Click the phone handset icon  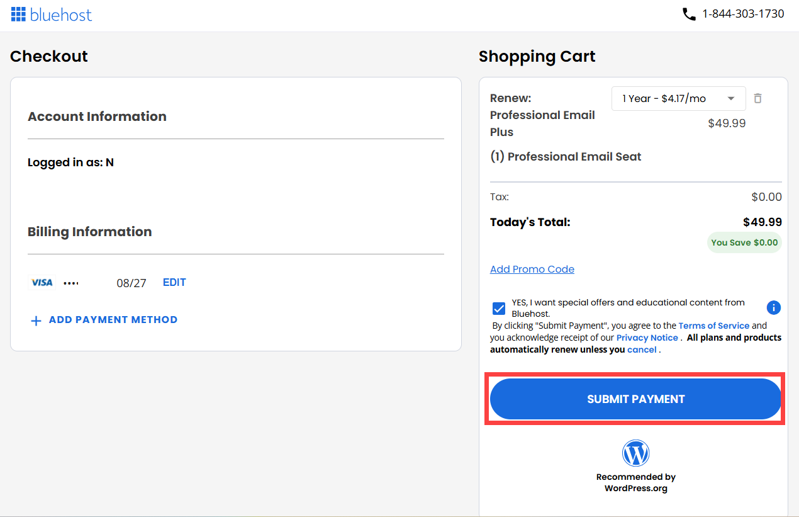click(x=689, y=14)
